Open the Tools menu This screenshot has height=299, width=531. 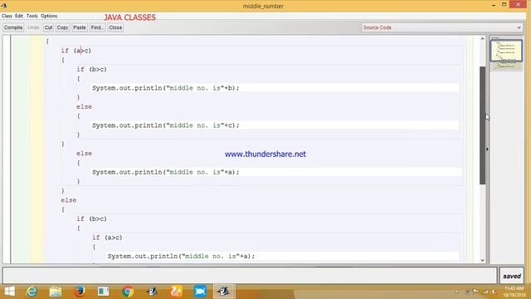coord(32,16)
